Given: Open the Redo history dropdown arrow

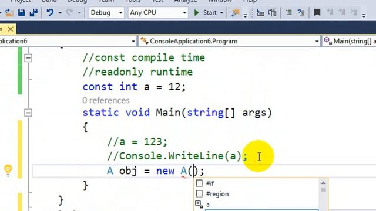Looking at the screenshot, I should tap(79, 13).
